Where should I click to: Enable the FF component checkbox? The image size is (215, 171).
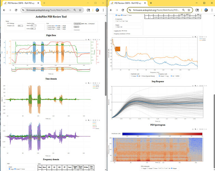click(125, 21)
